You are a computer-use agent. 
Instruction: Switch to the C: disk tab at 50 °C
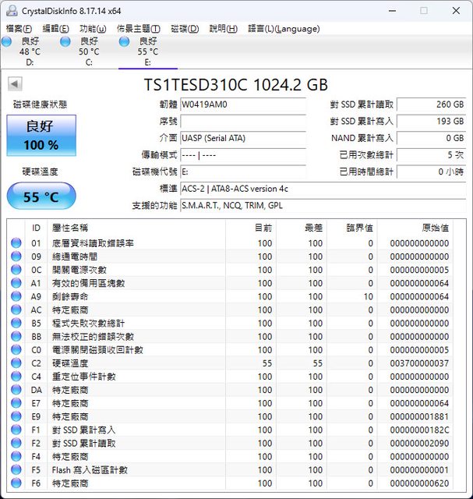pyautogui.click(x=89, y=51)
